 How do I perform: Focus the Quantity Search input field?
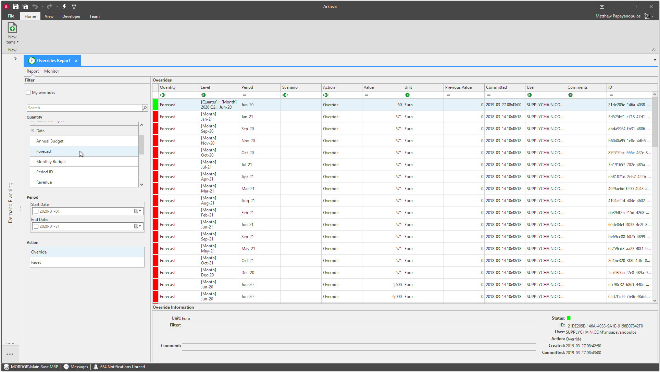pos(84,108)
